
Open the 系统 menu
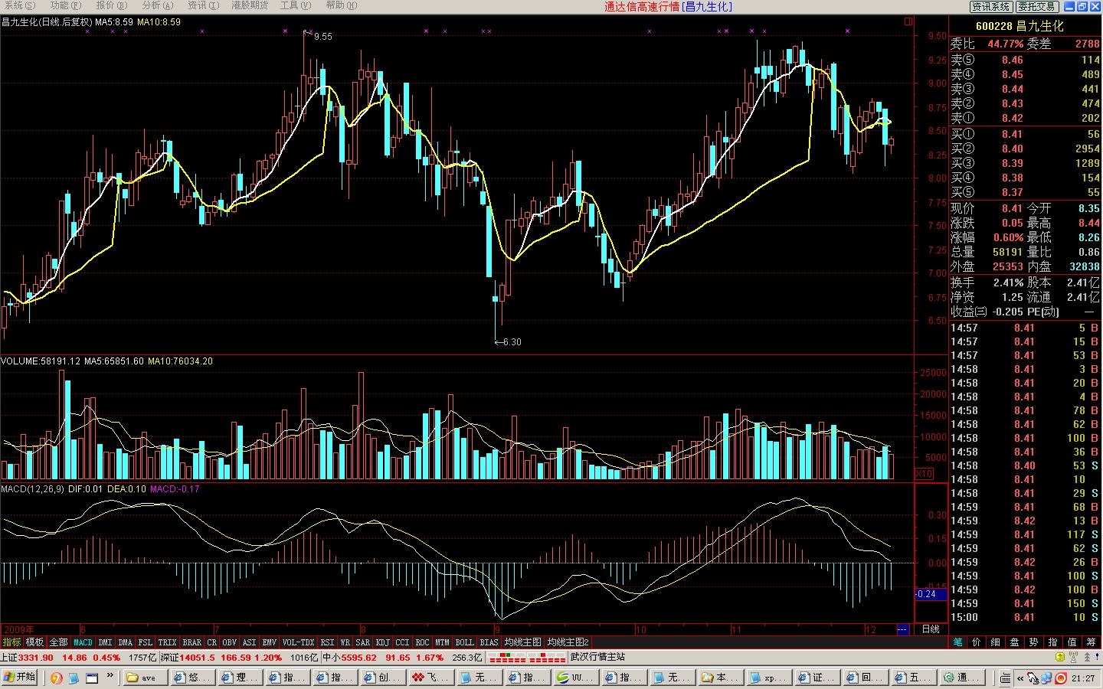click(x=20, y=6)
